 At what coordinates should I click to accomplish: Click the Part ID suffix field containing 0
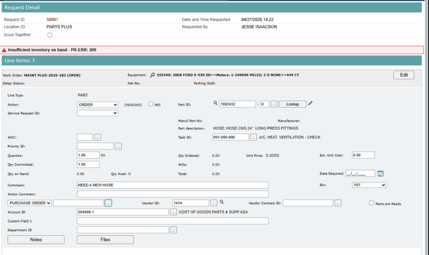point(265,104)
